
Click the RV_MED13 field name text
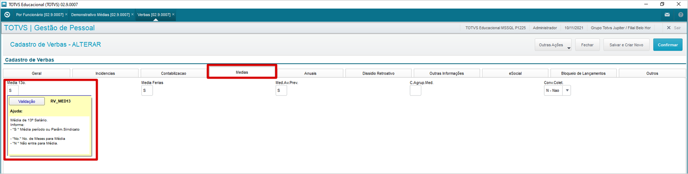click(x=60, y=101)
